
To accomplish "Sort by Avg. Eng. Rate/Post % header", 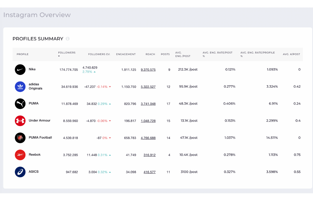I will click(218, 54).
